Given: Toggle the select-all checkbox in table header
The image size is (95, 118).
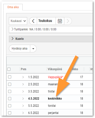Looking at the screenshot, I should tap(9, 69).
